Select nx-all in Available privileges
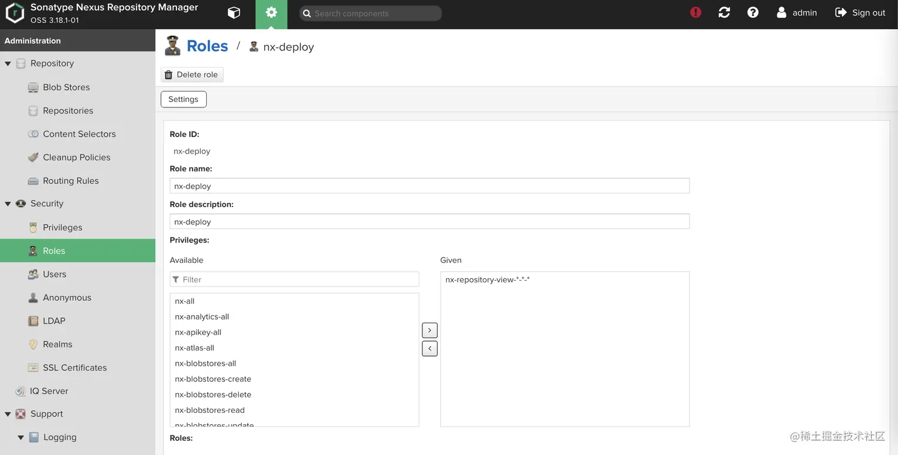 [x=295, y=301]
